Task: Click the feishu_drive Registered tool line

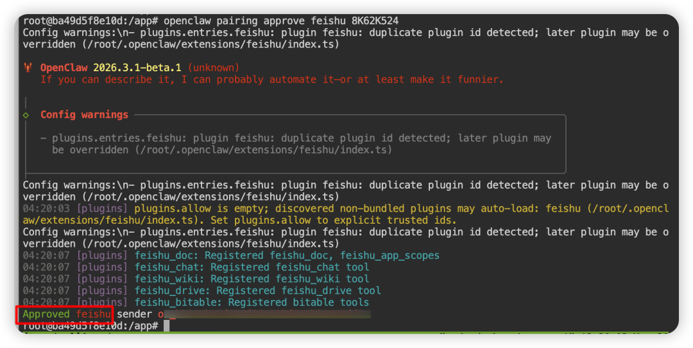Action: coord(257,290)
